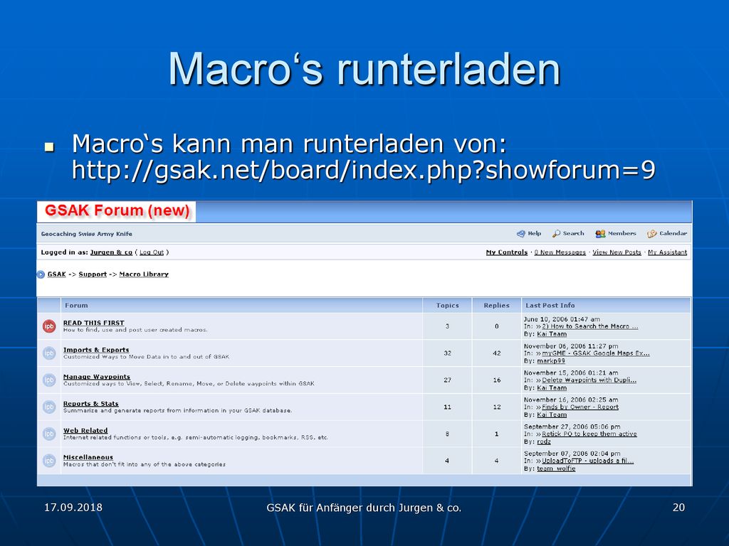
Task: Click View New Posts
Action: tap(617, 252)
